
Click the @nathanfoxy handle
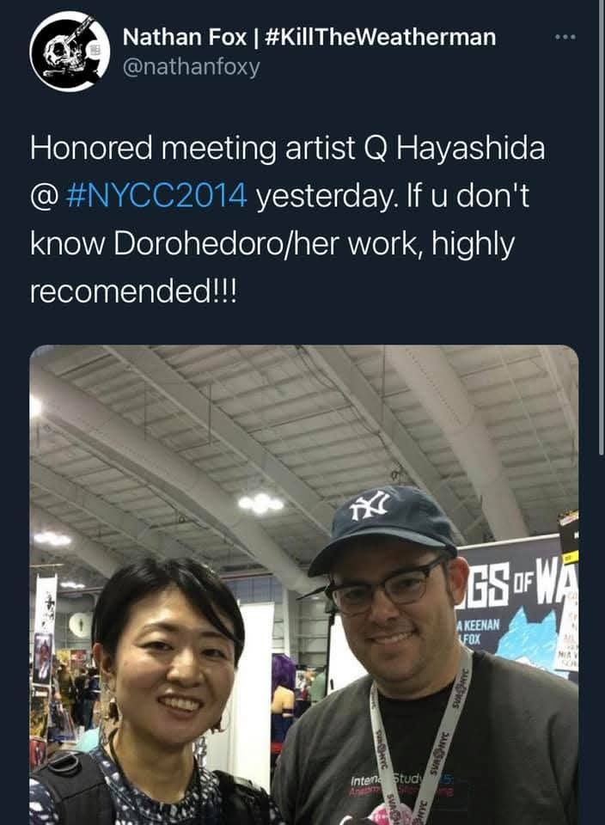[191, 67]
